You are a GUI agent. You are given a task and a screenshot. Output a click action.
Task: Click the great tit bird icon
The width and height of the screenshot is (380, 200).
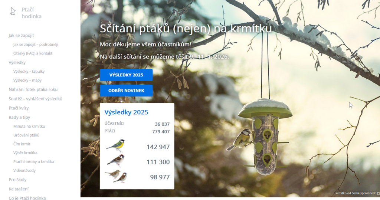click(x=116, y=145)
